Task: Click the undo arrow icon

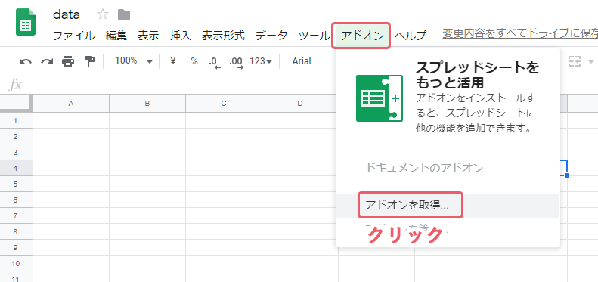Action: point(26,61)
